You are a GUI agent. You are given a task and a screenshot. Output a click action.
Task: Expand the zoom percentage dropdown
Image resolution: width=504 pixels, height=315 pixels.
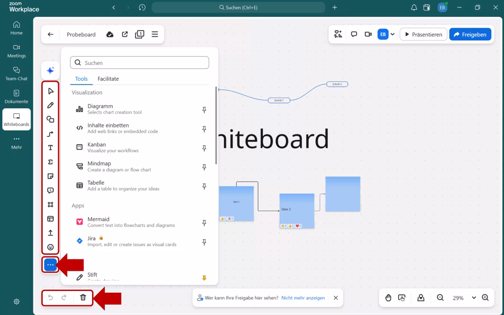coord(473,298)
